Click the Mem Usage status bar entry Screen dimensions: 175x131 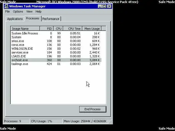(x=85, y=121)
